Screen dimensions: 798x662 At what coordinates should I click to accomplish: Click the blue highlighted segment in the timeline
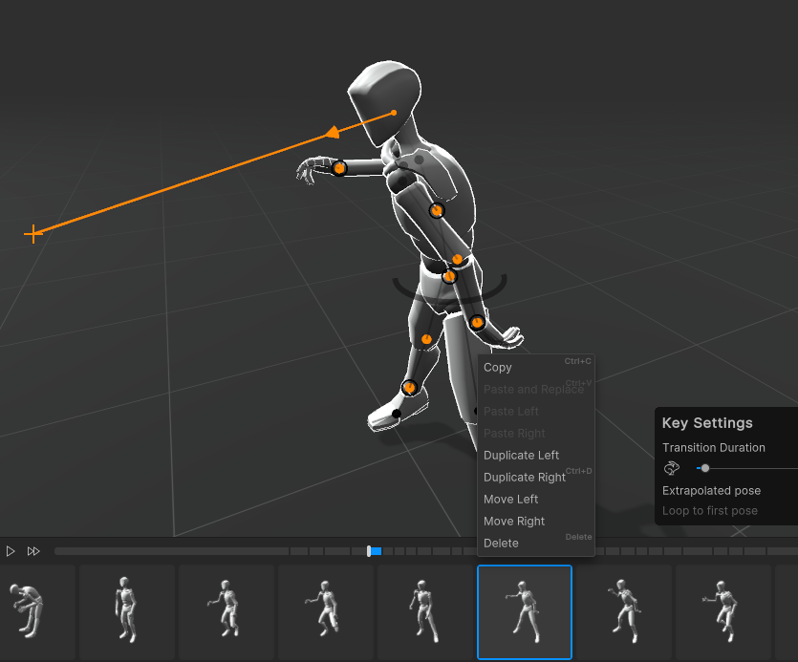coord(377,551)
